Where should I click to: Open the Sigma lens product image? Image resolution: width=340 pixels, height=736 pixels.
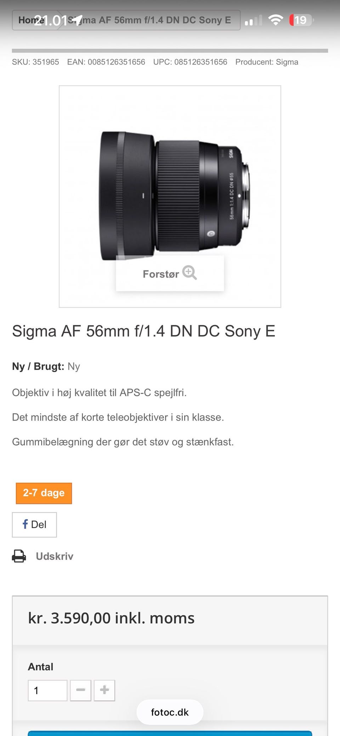click(170, 196)
